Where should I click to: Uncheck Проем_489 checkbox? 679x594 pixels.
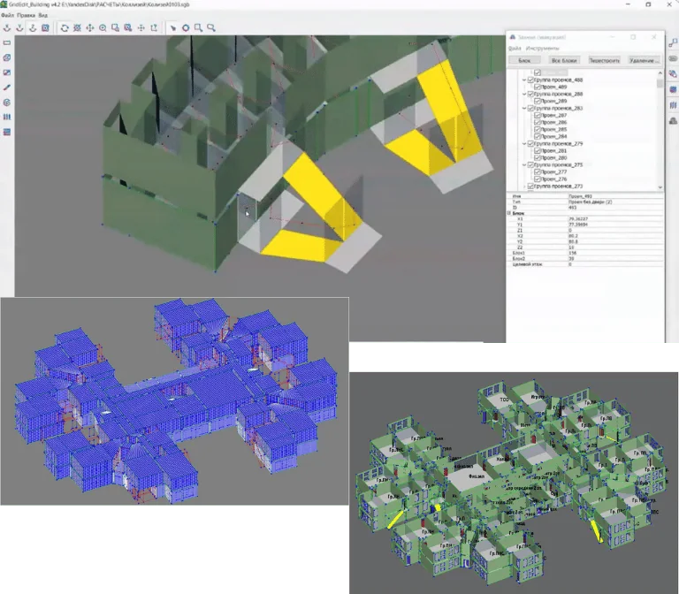coord(538,87)
